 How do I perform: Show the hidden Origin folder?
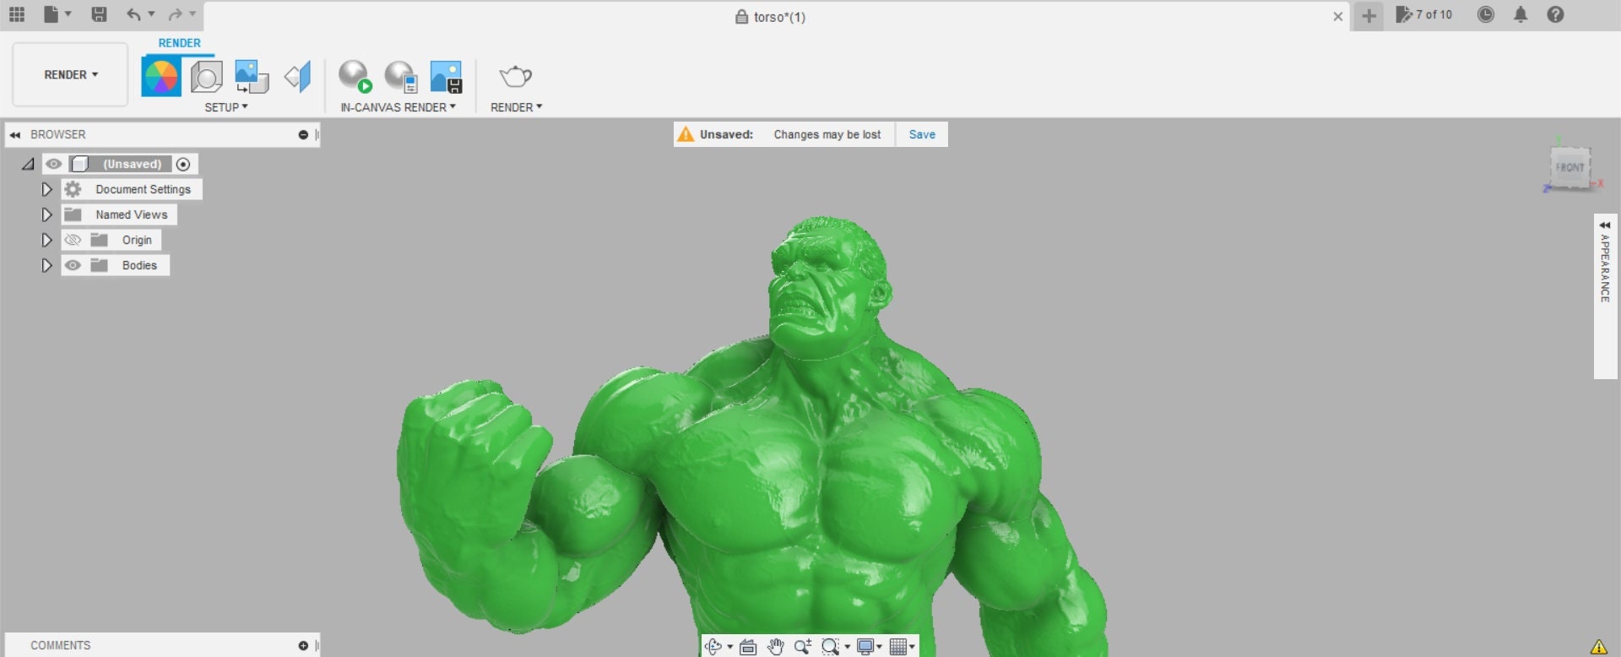click(x=73, y=240)
